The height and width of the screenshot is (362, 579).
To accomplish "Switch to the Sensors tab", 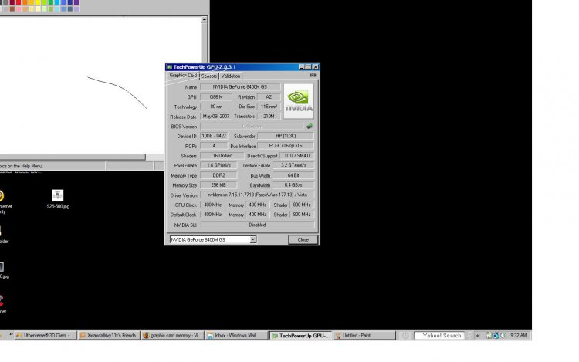I will pyautogui.click(x=209, y=76).
